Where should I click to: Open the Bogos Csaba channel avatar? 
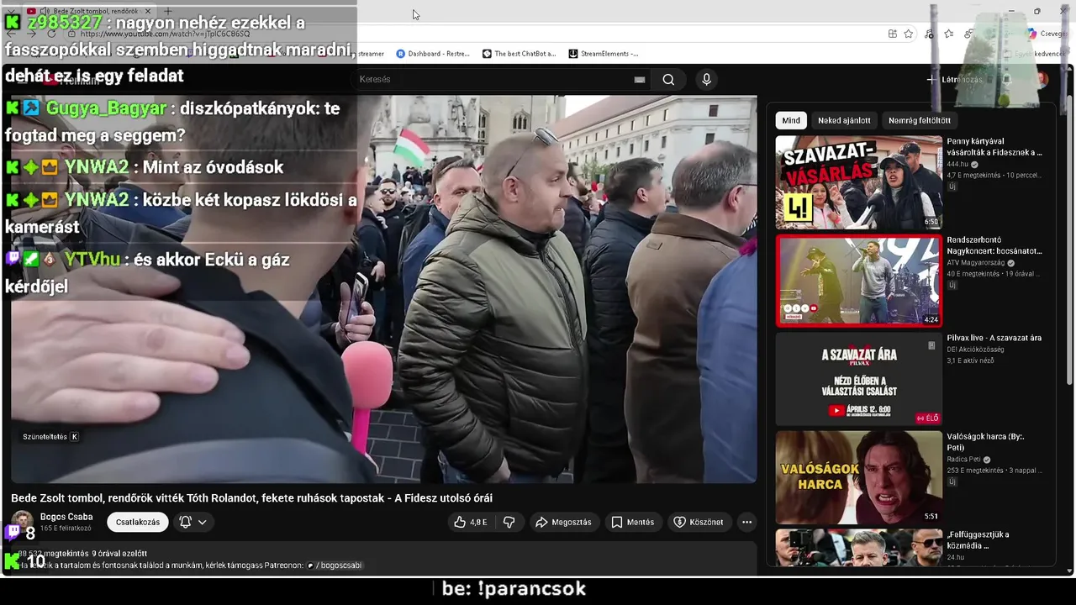(x=23, y=521)
